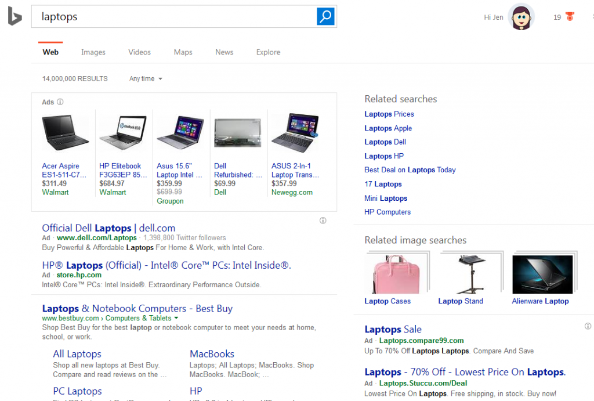This screenshot has width=594, height=401.
Task: Click the info icon beside Ads label
Action: 60,102
